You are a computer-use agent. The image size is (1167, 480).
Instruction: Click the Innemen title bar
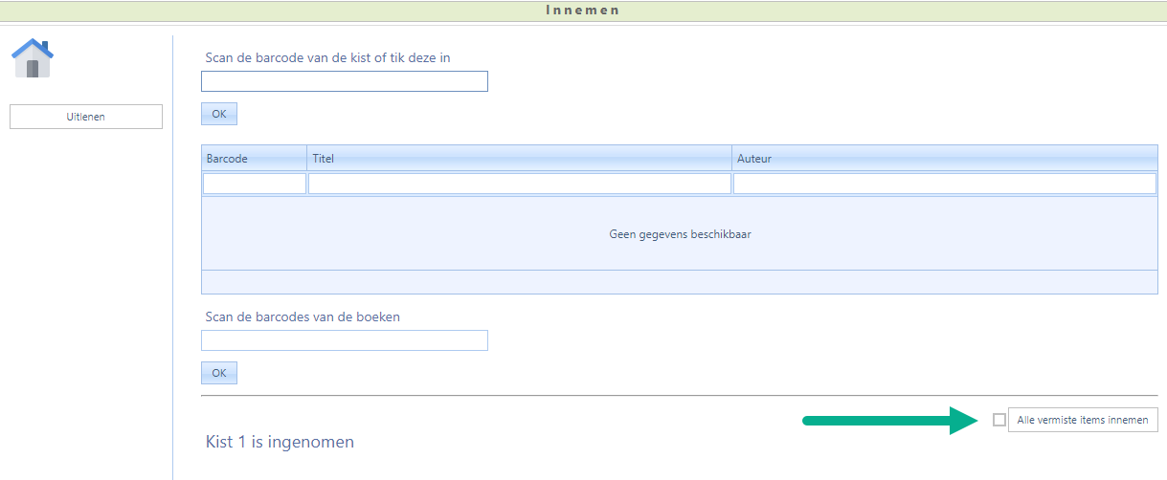tap(583, 11)
